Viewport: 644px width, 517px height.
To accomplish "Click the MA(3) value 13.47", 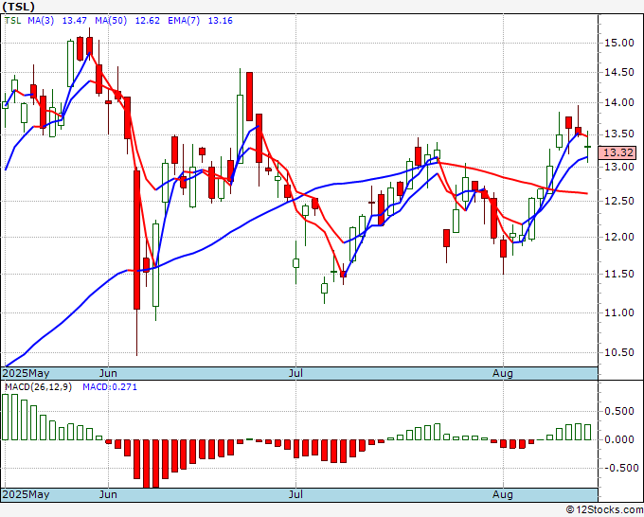I will tap(74, 21).
